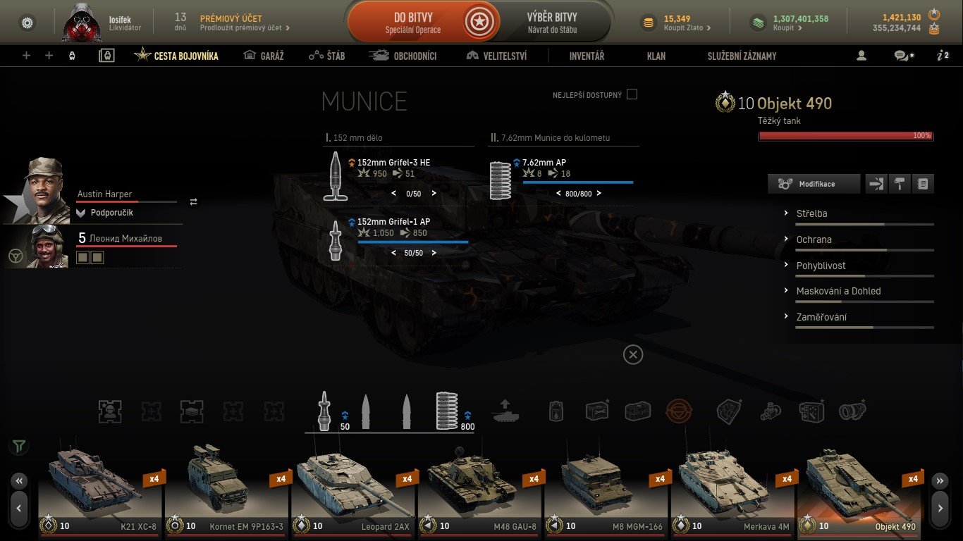963x541 pixels.
Task: Close ammunition panel with round X button
Action: 633,354
